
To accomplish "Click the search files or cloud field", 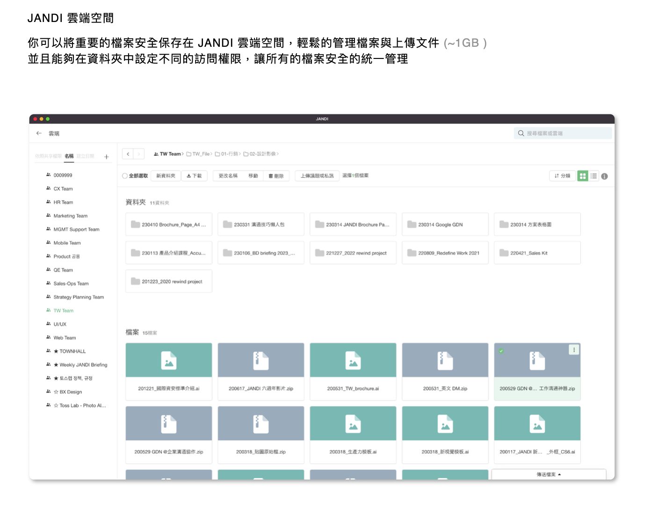I will click(x=563, y=133).
